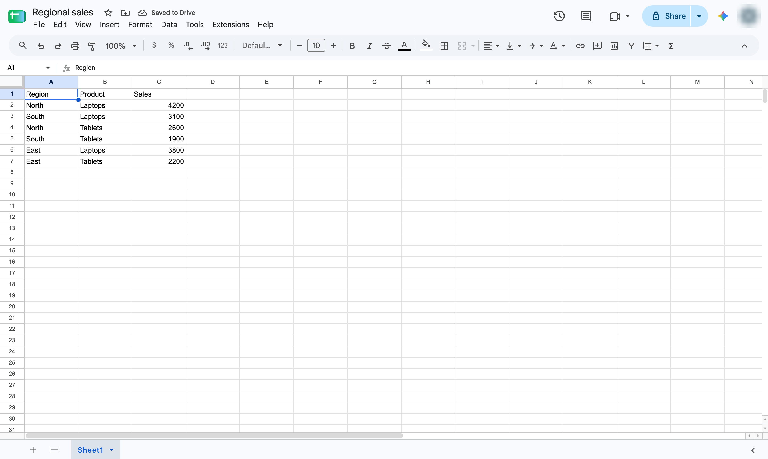Increase decimal places
The height and width of the screenshot is (459, 768).
[205, 46]
